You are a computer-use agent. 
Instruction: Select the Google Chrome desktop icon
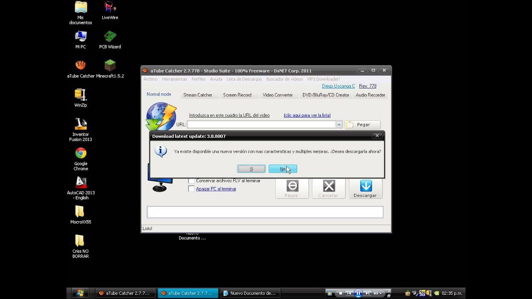click(81, 159)
